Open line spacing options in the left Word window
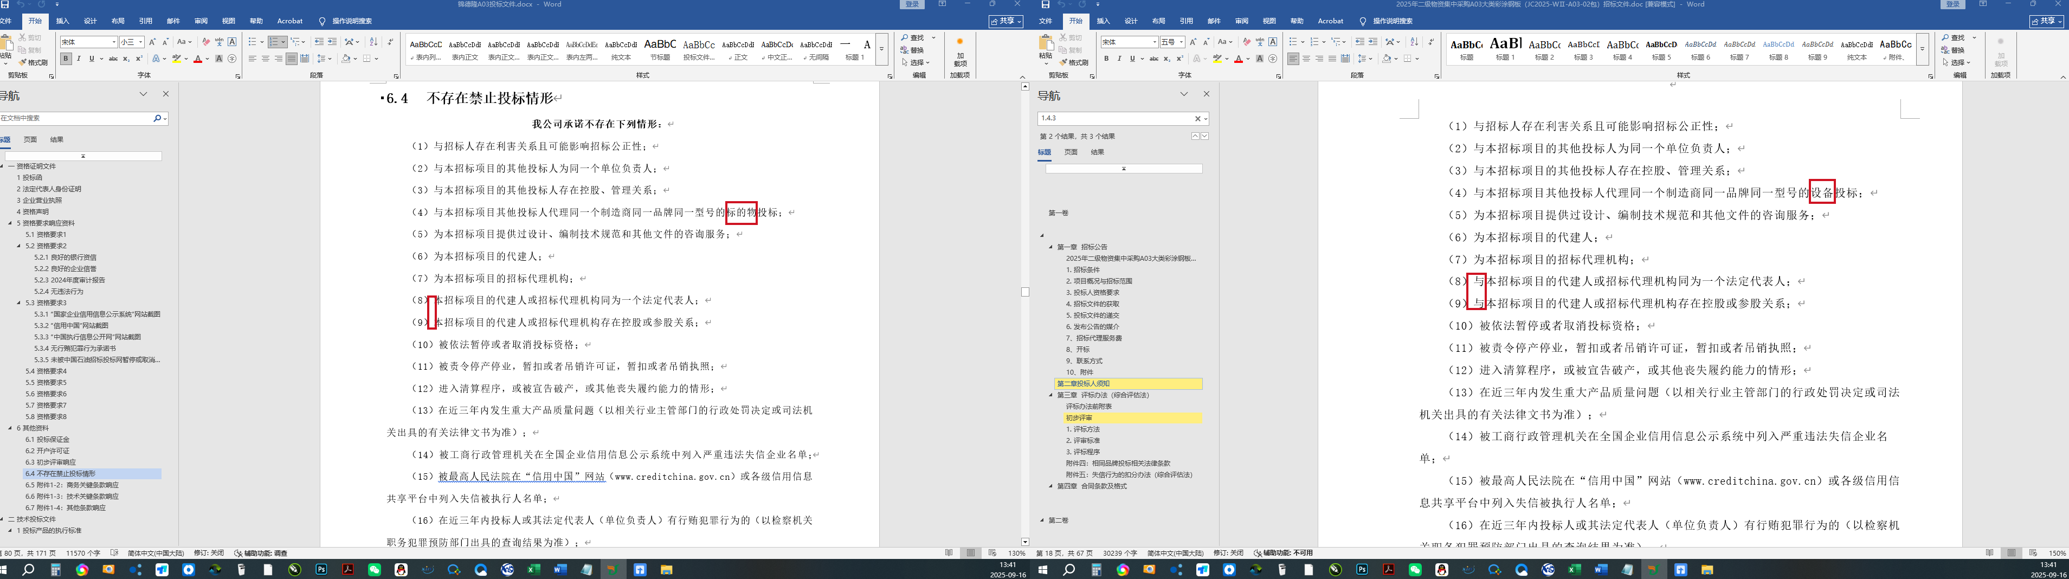Viewport: 2069px width, 579px height. 324,59
